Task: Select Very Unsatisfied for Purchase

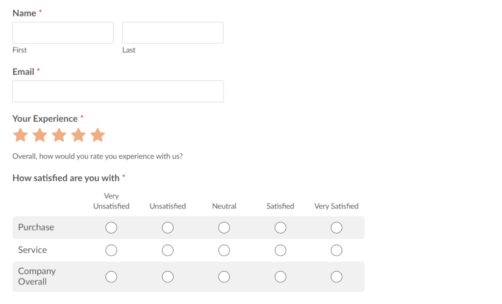Action: [x=111, y=228]
